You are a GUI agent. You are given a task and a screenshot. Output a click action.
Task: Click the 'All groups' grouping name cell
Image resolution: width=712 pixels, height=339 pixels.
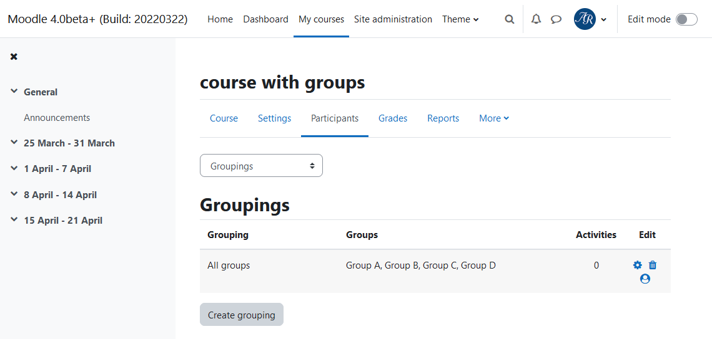coord(229,265)
